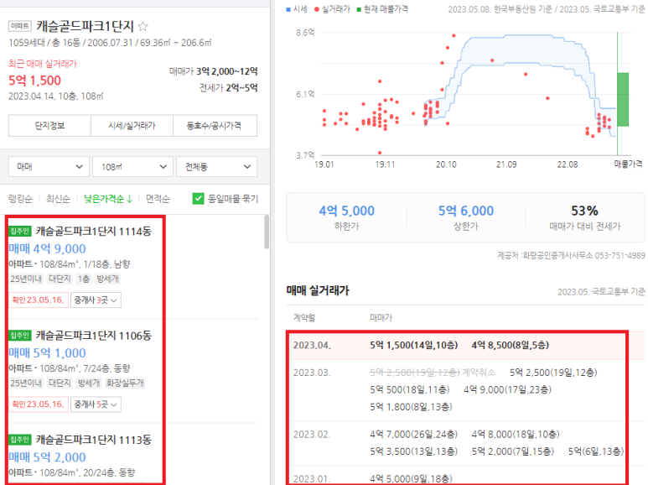Click the 대단지 tag on 1114동 listing
This screenshot has height=485, width=648.
(x=60, y=279)
